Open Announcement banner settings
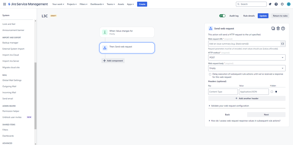The image size is (293, 145). pyautogui.click(x=13, y=30)
